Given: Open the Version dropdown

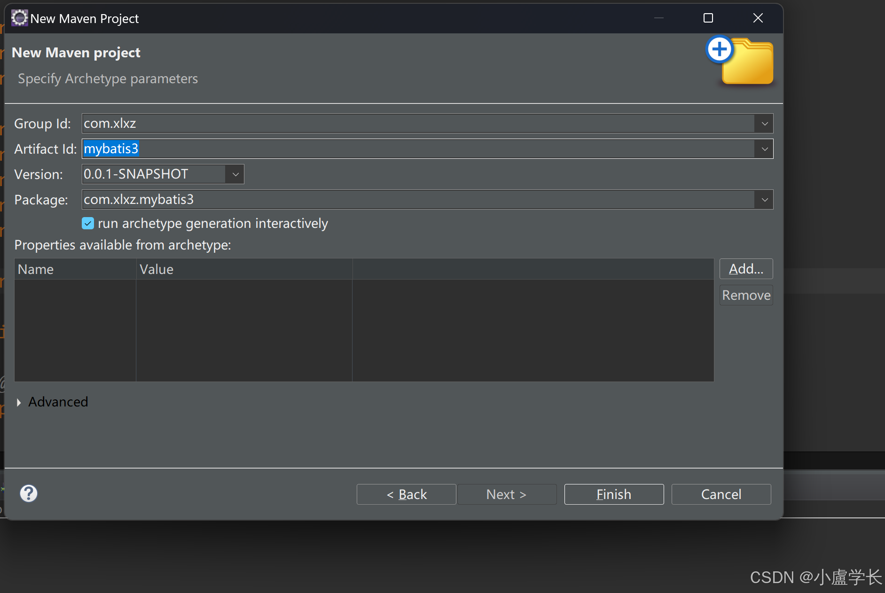Looking at the screenshot, I should (x=235, y=174).
